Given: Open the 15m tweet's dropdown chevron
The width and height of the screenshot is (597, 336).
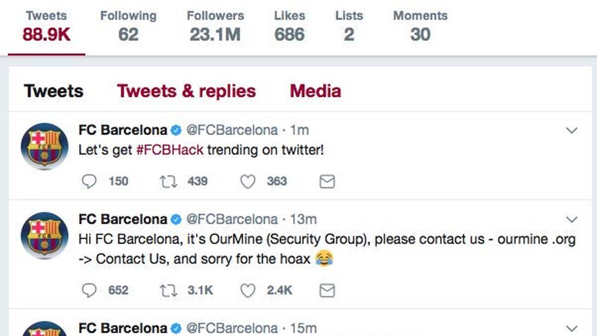Looking at the screenshot, I should coord(572,329).
